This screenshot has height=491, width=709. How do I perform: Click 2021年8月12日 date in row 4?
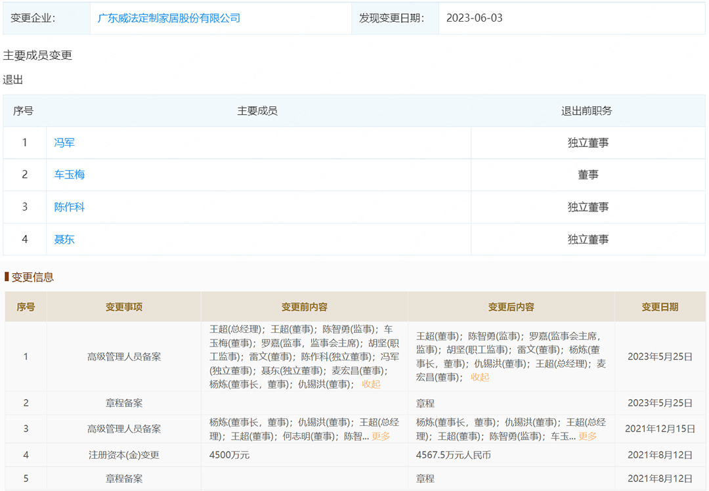(660, 455)
